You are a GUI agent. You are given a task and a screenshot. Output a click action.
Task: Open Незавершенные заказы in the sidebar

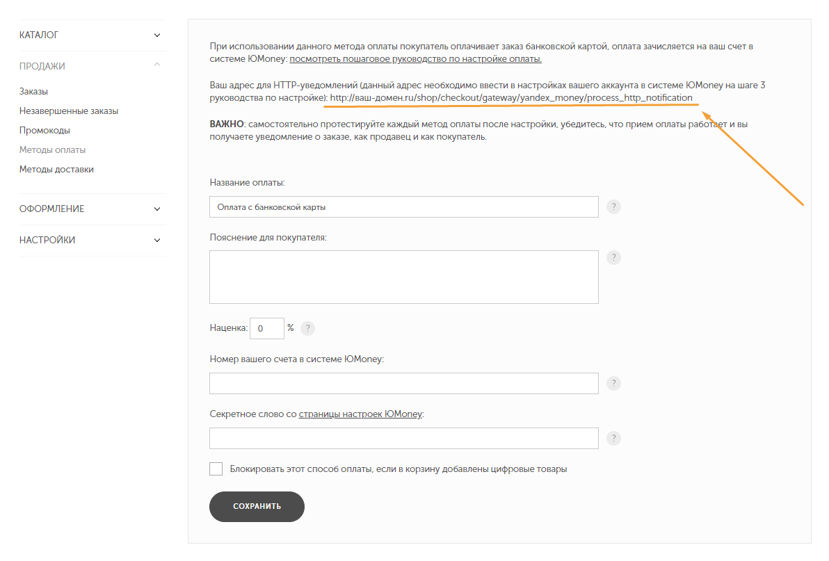[69, 111]
